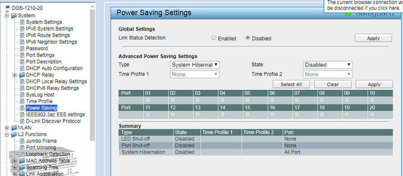Image resolution: width=403 pixels, height=176 pixels.
Task: Collapse the System tree node
Action: [7, 15]
